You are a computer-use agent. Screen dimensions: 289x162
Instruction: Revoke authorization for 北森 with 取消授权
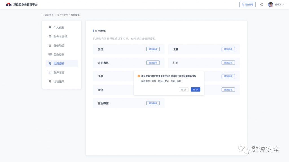(228, 49)
